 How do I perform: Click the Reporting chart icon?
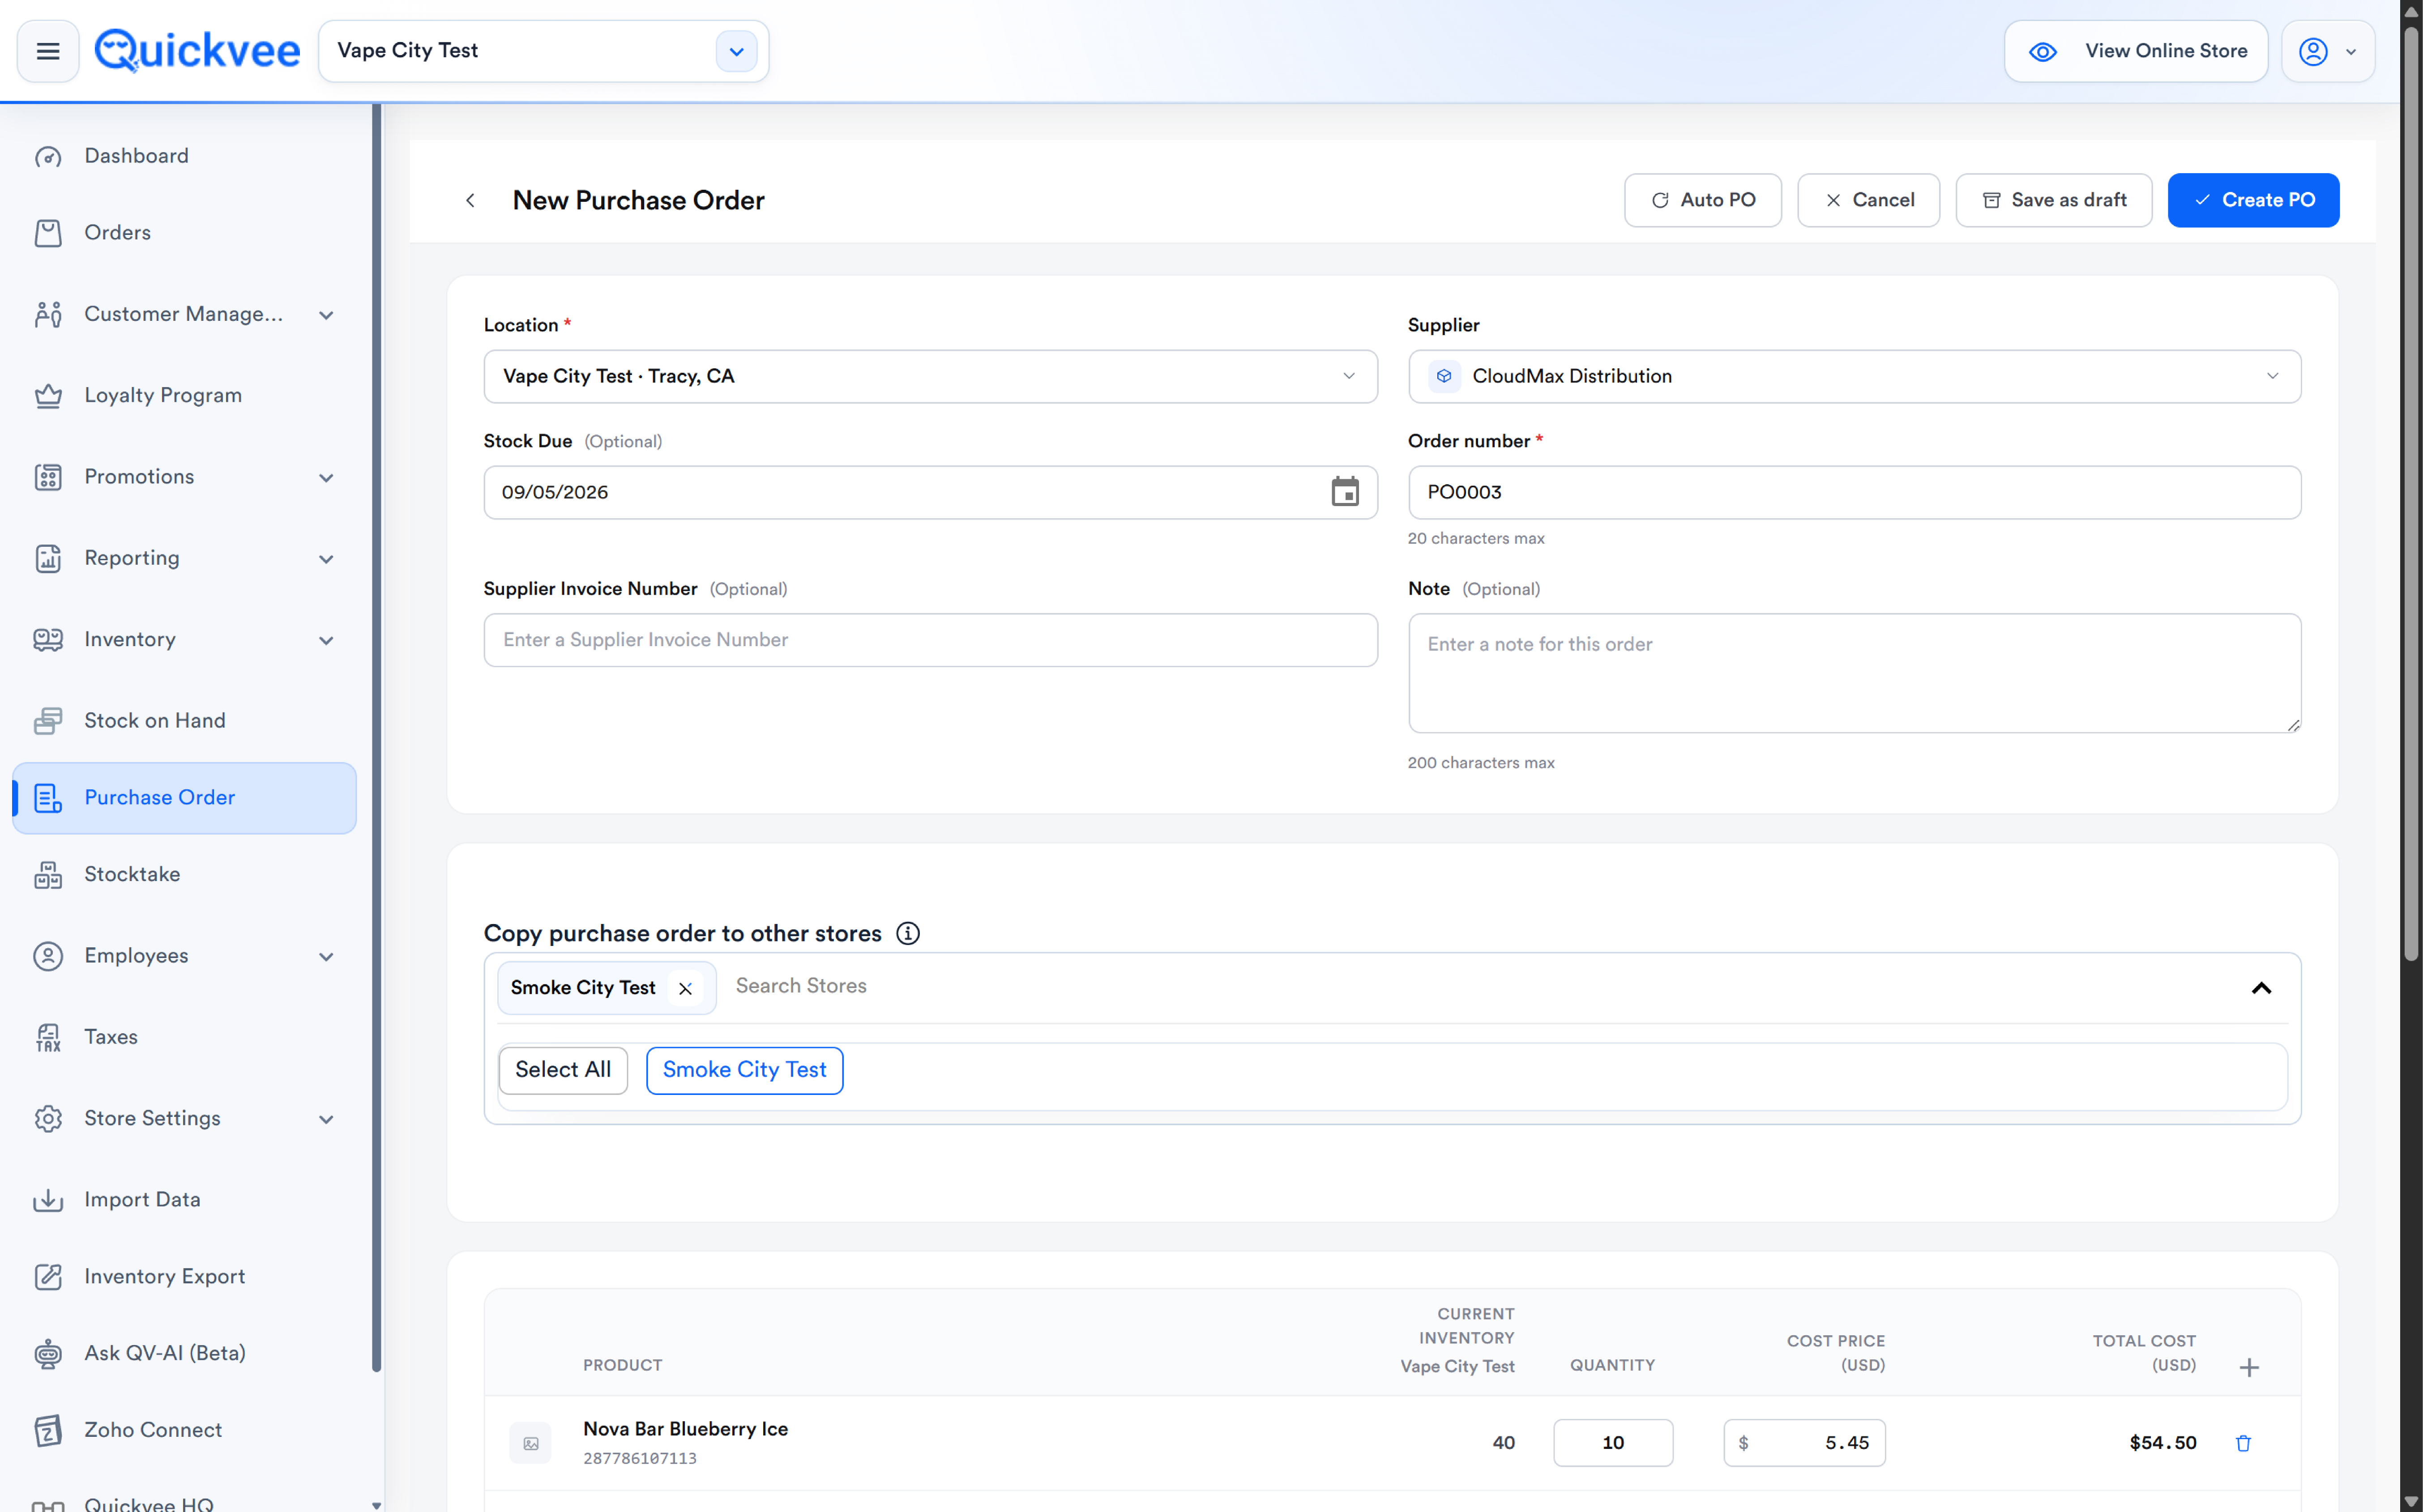(48, 559)
